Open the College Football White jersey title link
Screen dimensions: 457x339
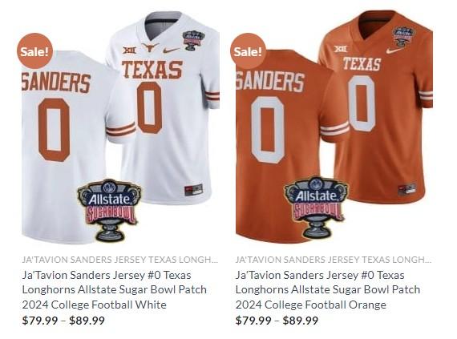pyautogui.click(x=114, y=290)
